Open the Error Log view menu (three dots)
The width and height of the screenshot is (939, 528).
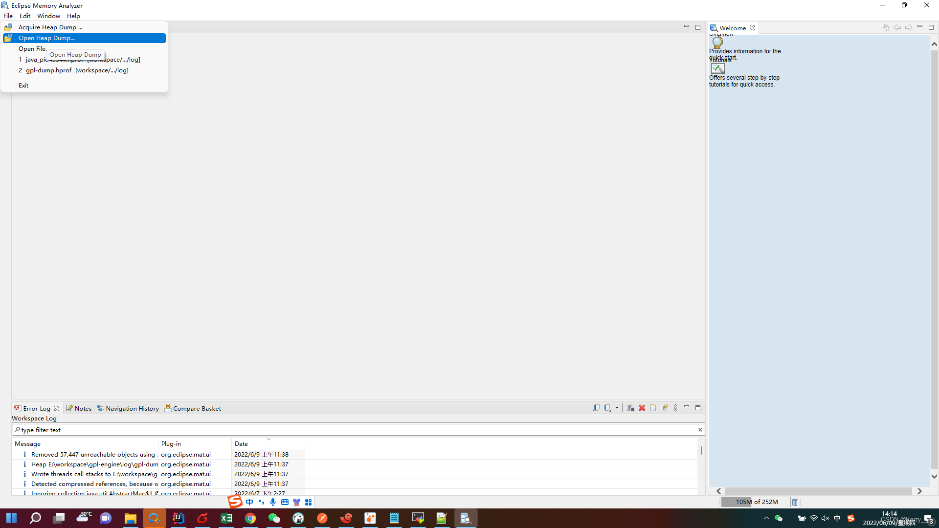click(675, 408)
